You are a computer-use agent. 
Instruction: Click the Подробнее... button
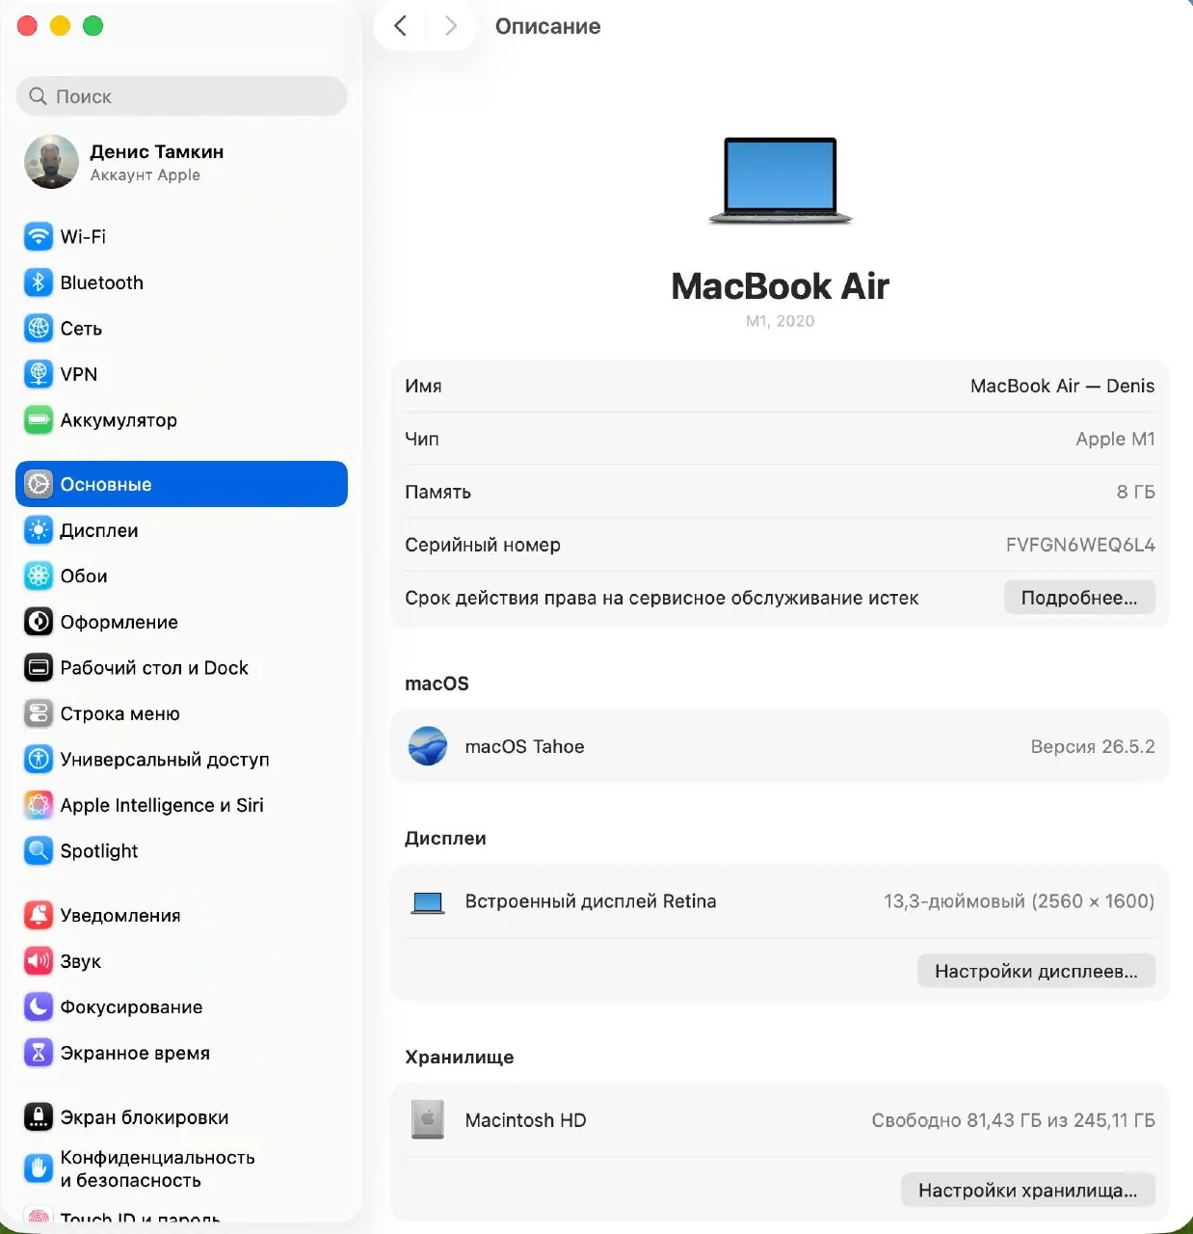[1079, 598]
